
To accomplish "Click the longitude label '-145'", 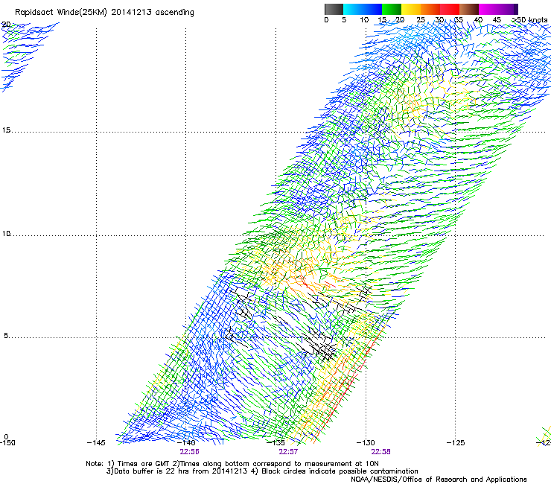I will coord(96,442).
